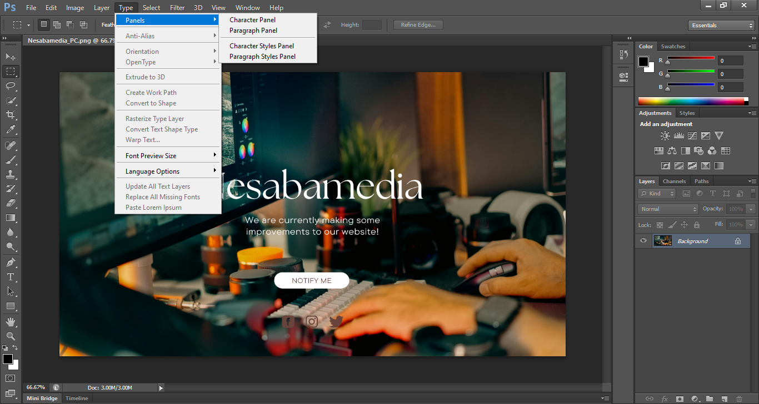Add a Brightness/Contrast adjustment
759x404 pixels.
665,135
